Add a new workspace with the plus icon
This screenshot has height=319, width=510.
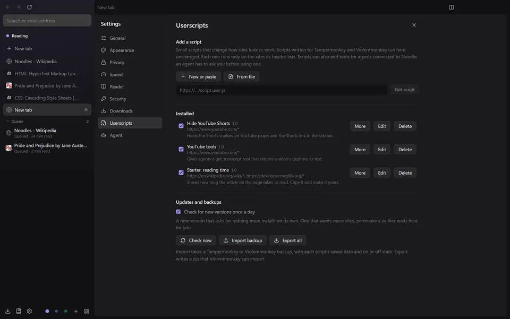point(76,311)
